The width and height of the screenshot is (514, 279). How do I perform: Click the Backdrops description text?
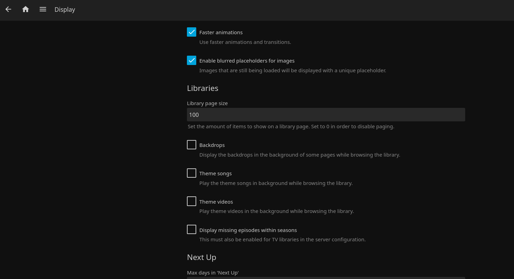299,155
